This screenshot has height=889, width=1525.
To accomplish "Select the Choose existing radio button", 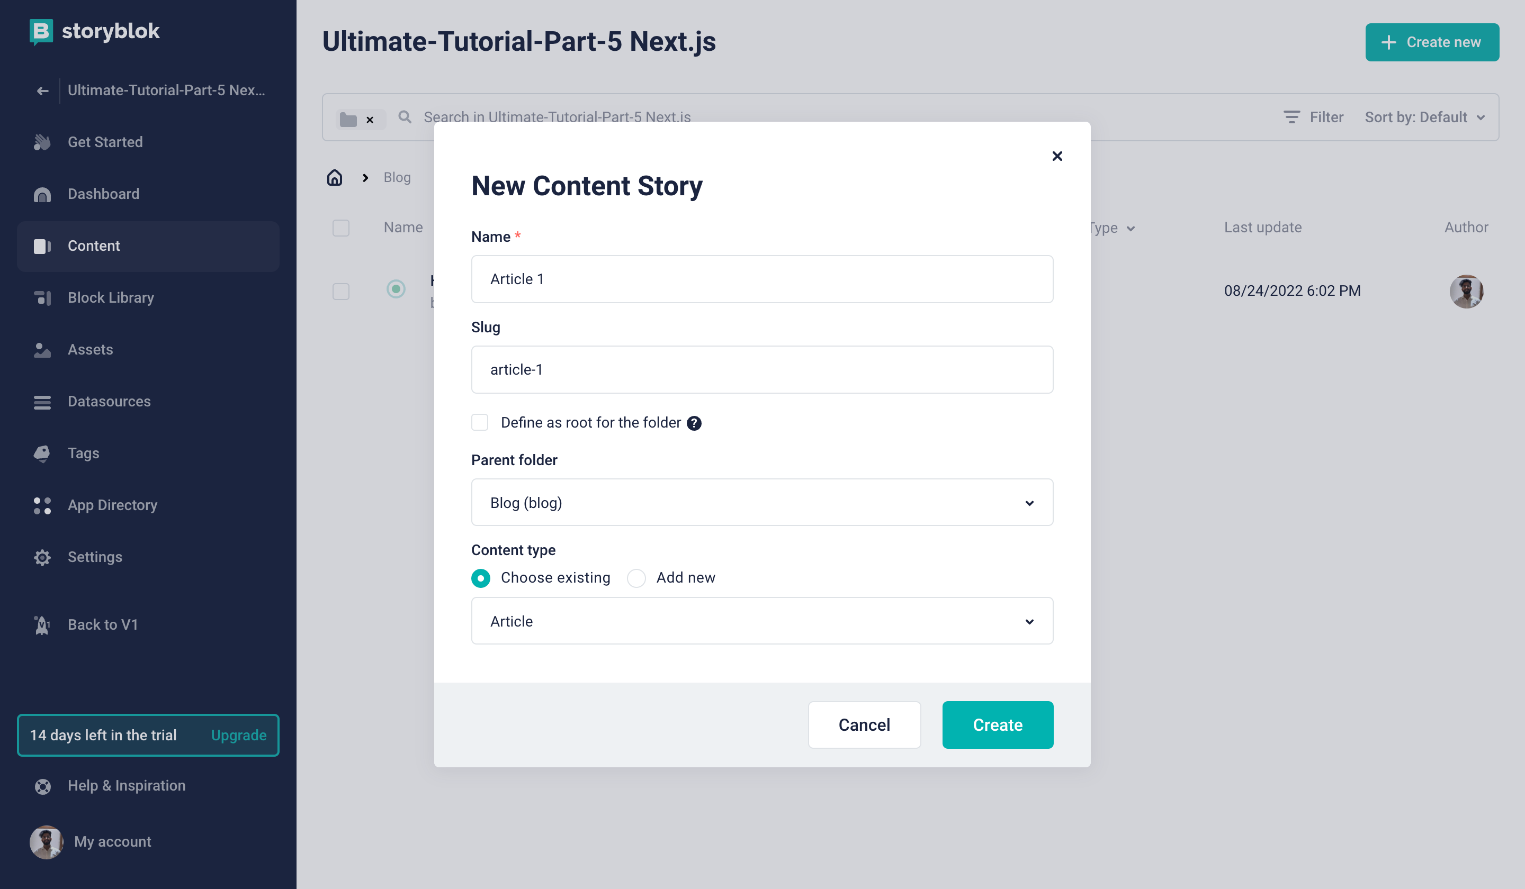I will (480, 578).
